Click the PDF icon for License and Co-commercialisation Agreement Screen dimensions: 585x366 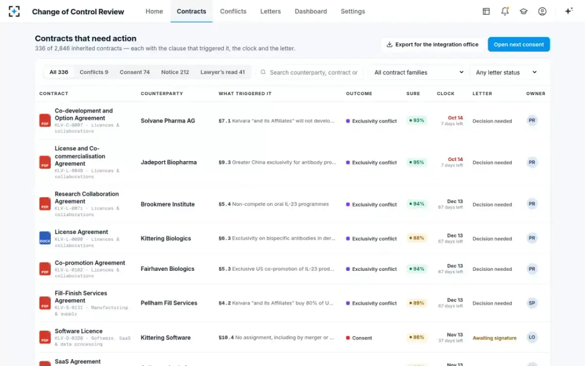[x=45, y=163]
